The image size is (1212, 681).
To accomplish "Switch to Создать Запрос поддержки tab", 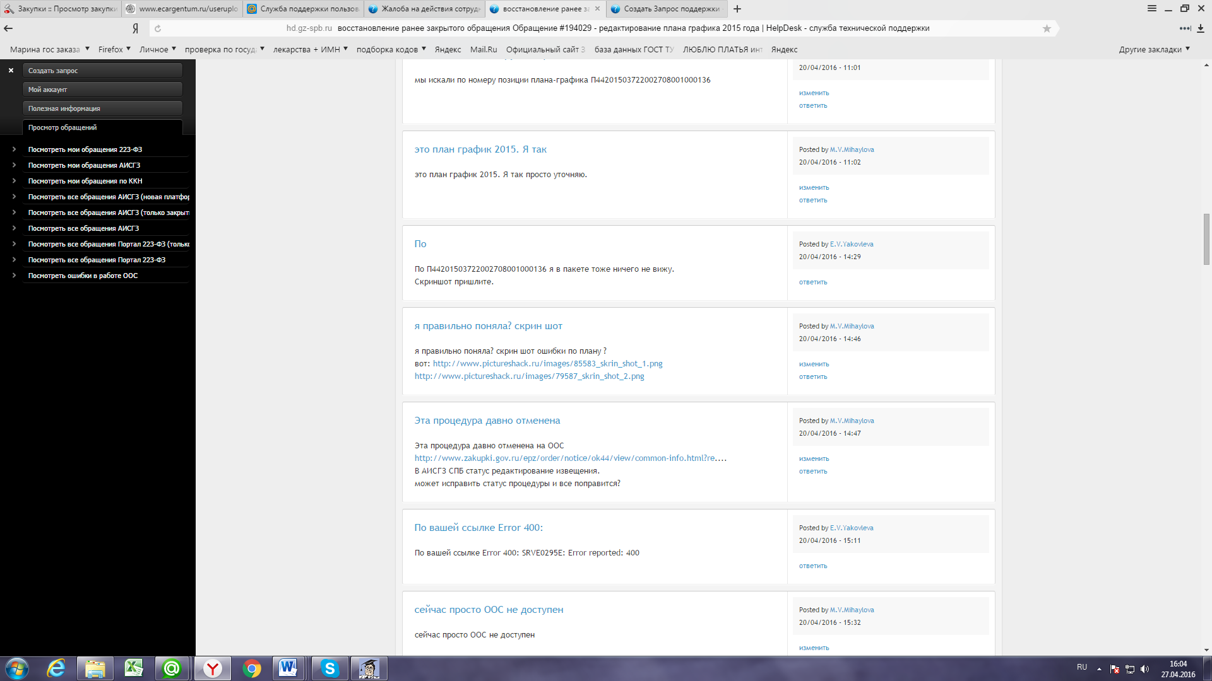I will pos(667,9).
